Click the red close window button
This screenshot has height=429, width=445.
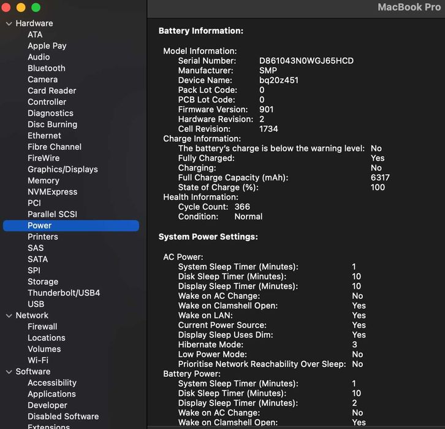[6, 7]
